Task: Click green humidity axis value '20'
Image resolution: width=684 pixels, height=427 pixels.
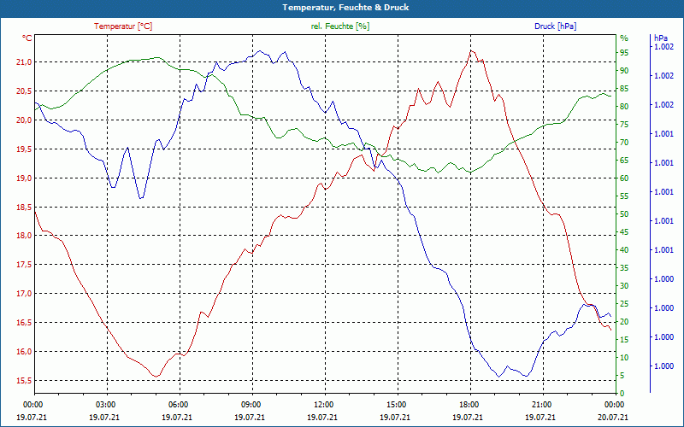Action: 624,322
